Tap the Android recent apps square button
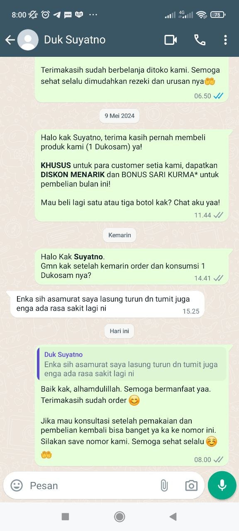239x531 pixels. tap(65, 516)
